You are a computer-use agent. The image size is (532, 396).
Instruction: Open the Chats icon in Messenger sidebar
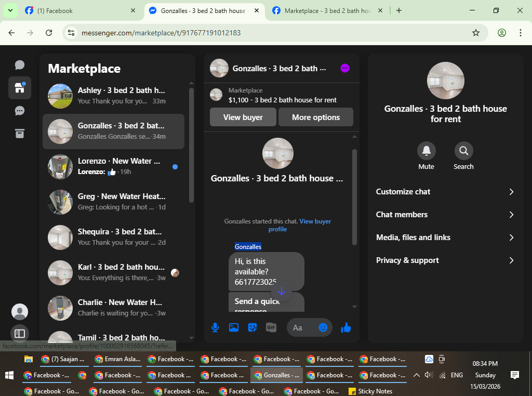20,64
